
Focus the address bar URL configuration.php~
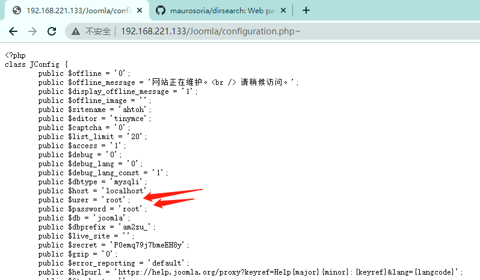coord(211,31)
